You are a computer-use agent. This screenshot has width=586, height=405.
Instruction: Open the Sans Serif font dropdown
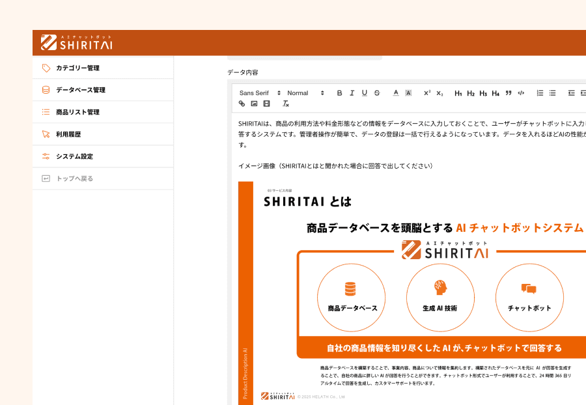point(260,93)
